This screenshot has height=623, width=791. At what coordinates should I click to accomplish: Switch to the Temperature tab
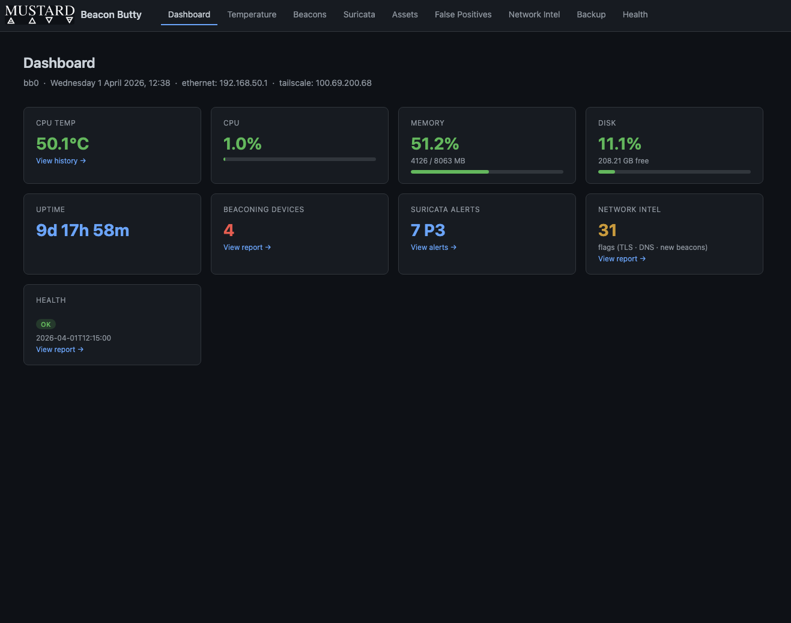252,14
